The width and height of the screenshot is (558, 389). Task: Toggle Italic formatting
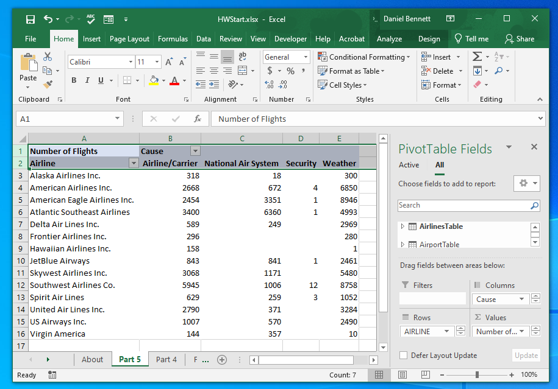coord(88,80)
